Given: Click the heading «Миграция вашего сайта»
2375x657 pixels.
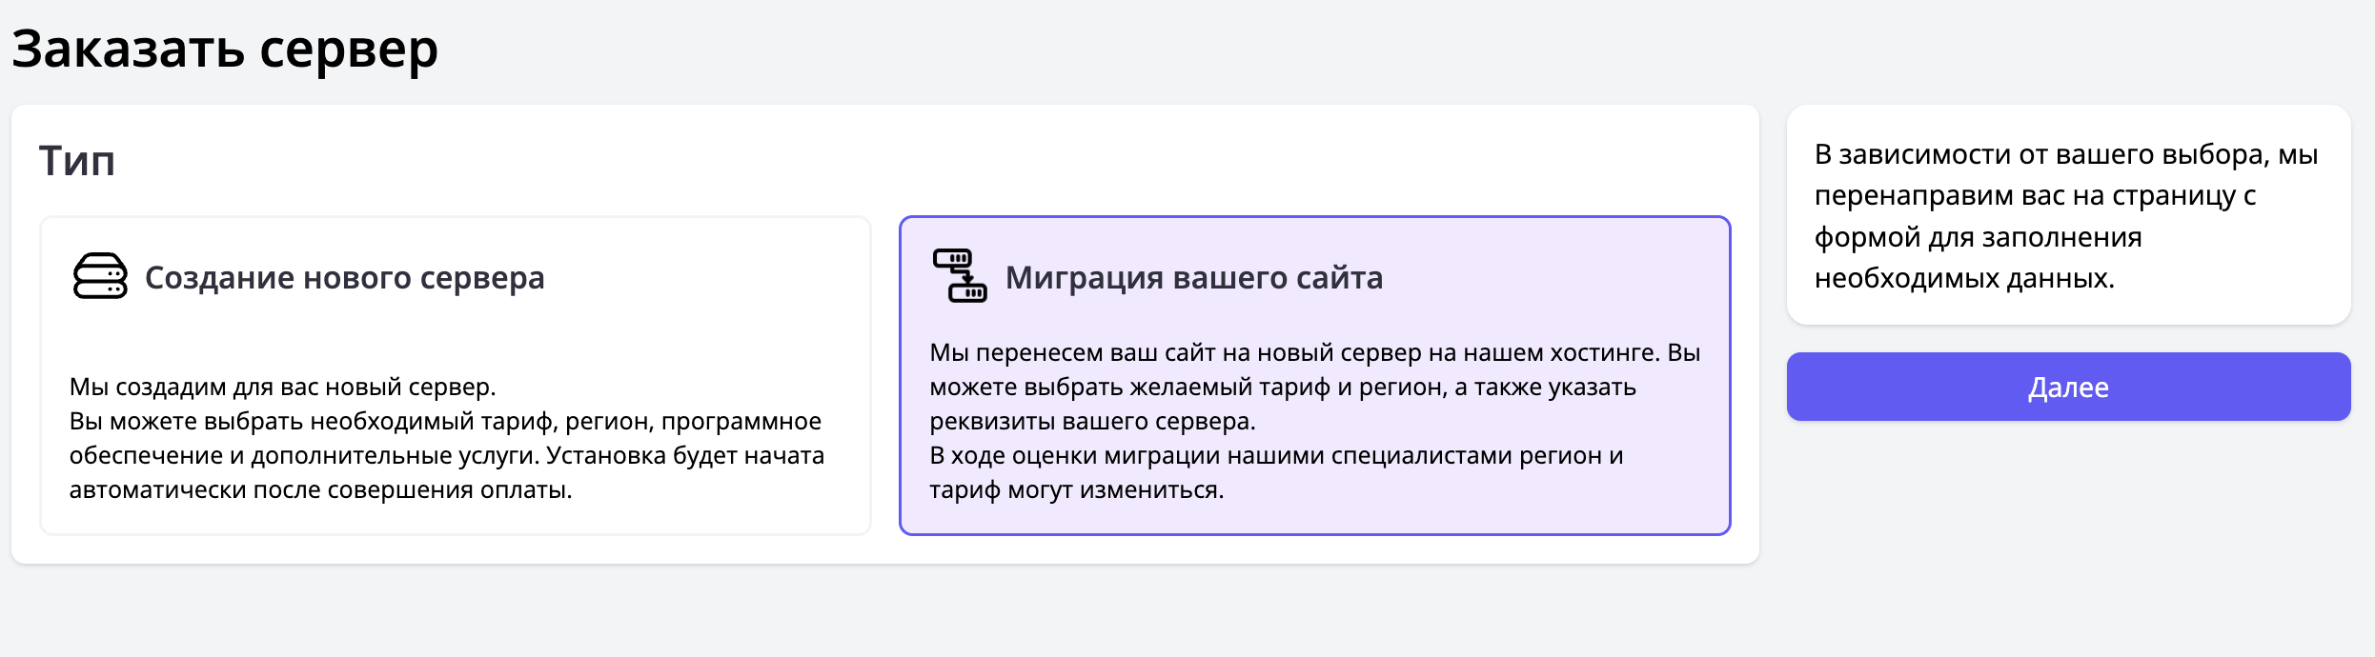Looking at the screenshot, I should coord(1195,277).
